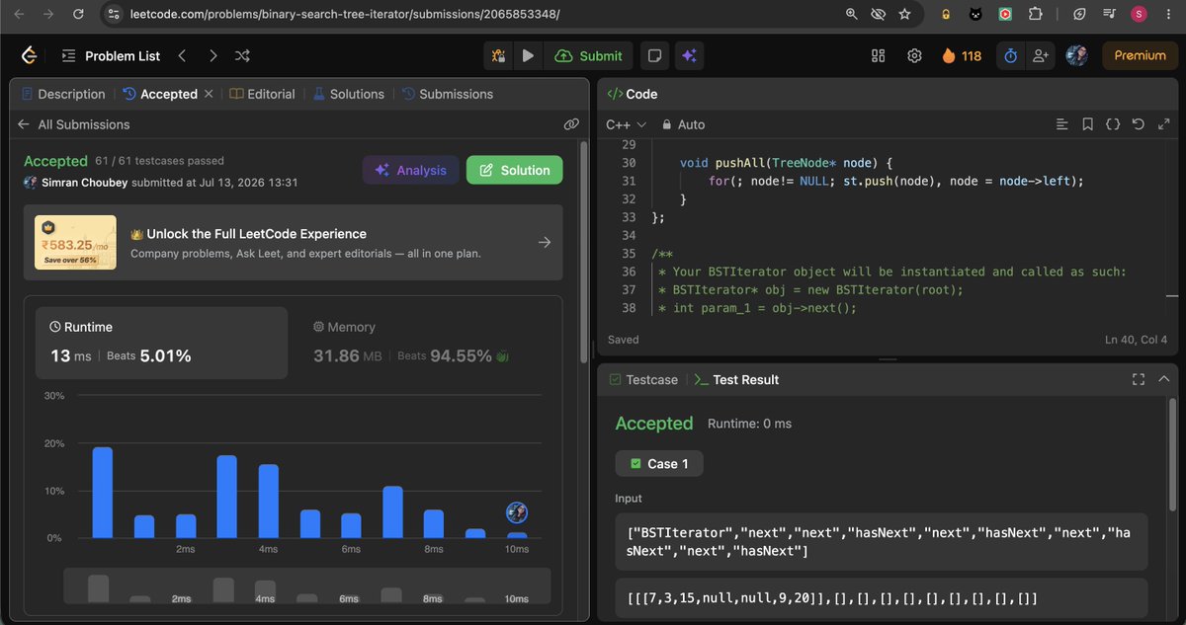Switch to the Description tab

62,94
